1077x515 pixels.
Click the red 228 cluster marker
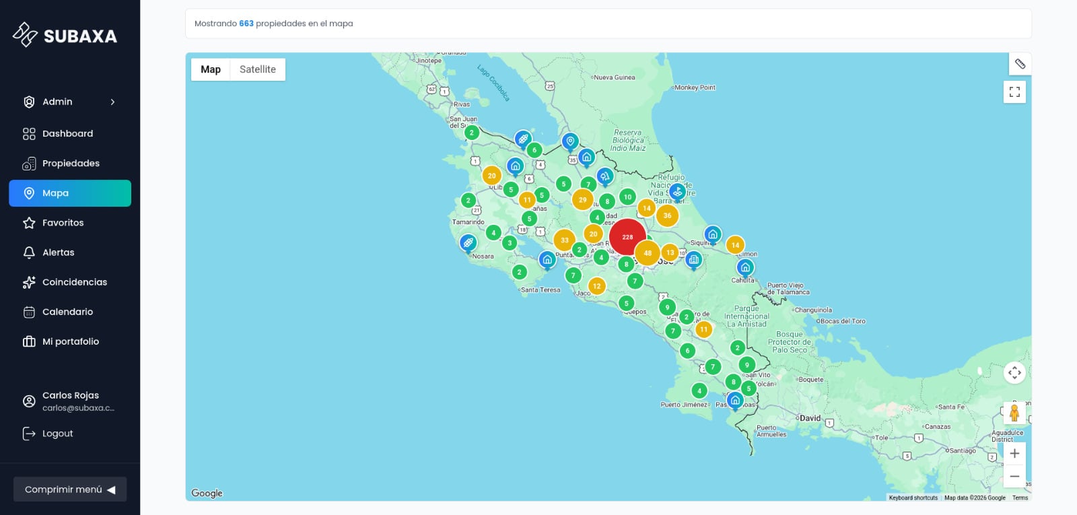[x=627, y=237]
